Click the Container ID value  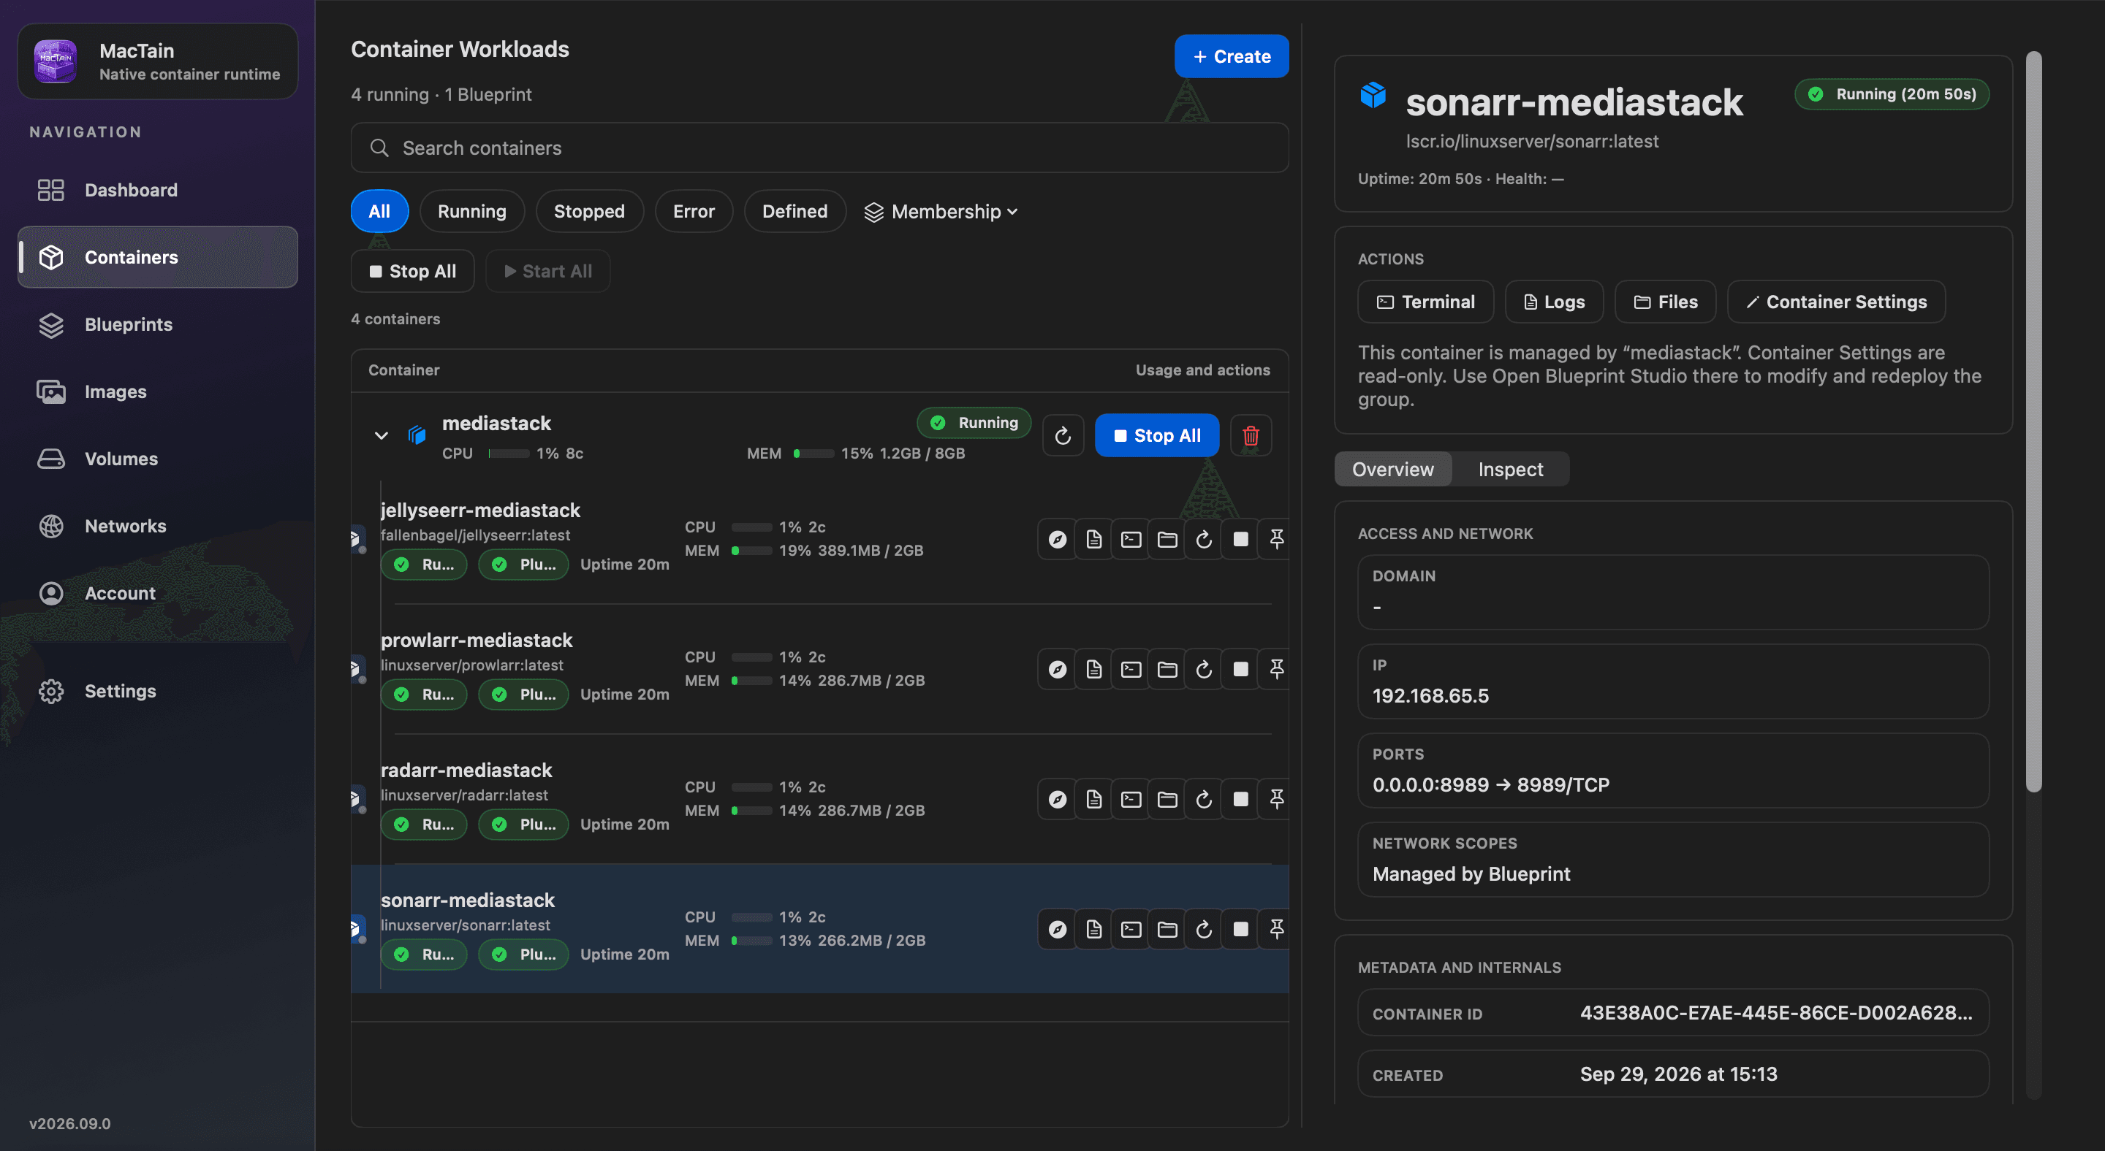point(1775,1013)
